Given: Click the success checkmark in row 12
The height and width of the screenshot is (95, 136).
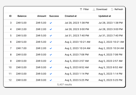Looking at the screenshot, I should tap(51, 80).
